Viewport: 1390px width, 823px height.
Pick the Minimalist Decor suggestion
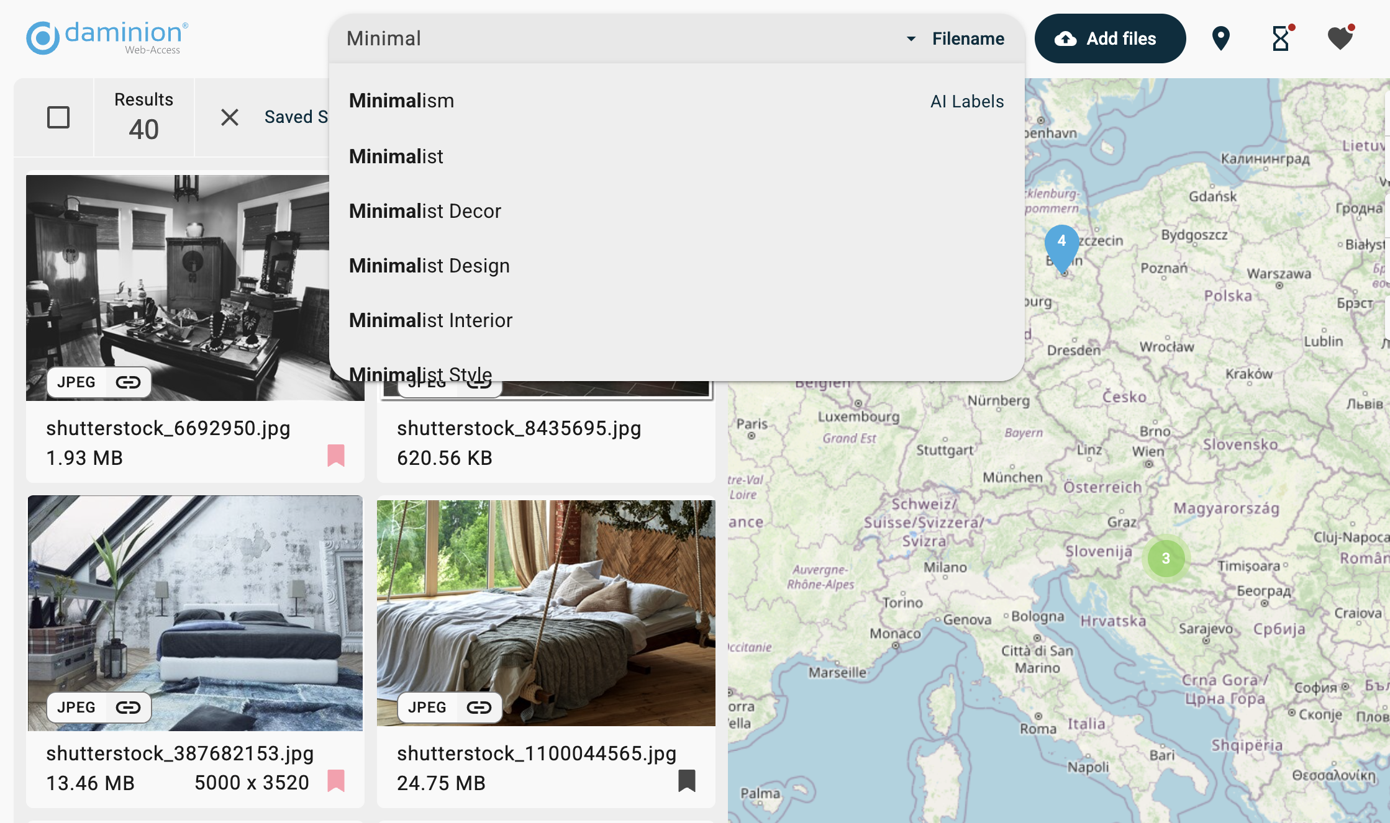pos(425,211)
